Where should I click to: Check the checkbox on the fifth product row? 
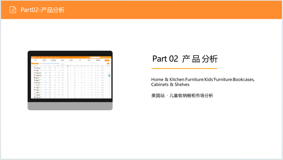pyautogui.click(x=32, y=78)
